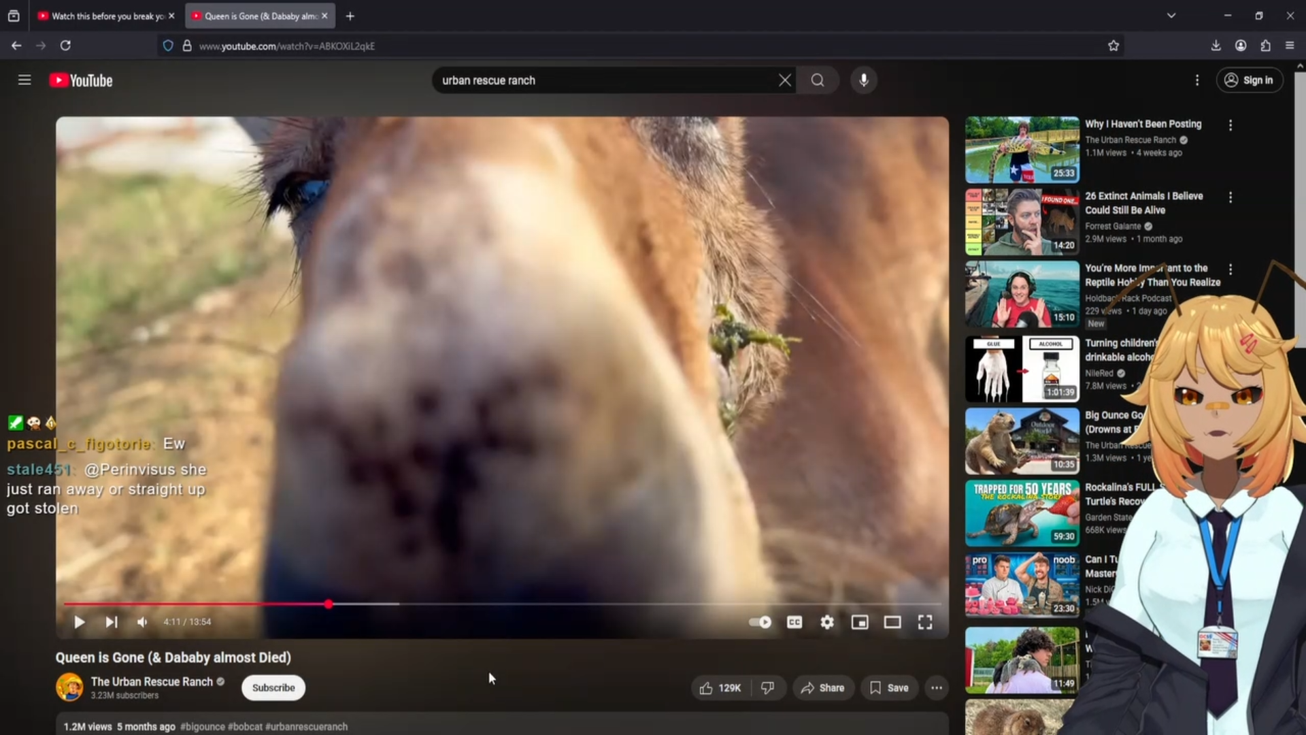The height and width of the screenshot is (735, 1306).
Task: Open 'Trapped for 50 Years' thumbnail
Action: [x=1022, y=513]
